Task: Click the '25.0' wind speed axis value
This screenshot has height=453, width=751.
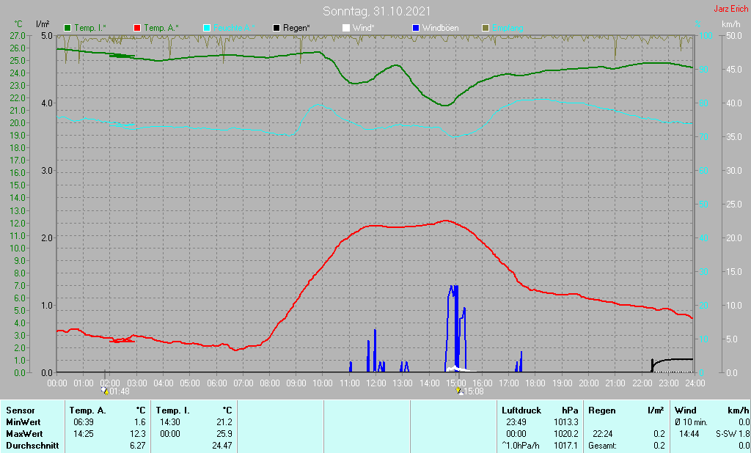Action: (x=733, y=205)
